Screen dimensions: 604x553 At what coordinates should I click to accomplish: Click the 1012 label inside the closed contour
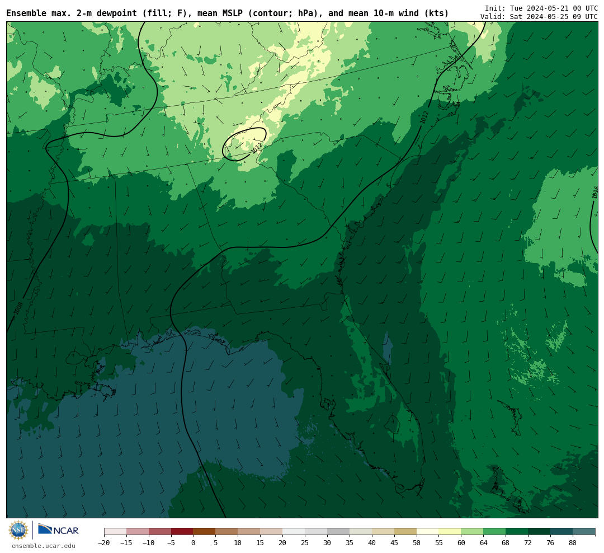point(256,147)
